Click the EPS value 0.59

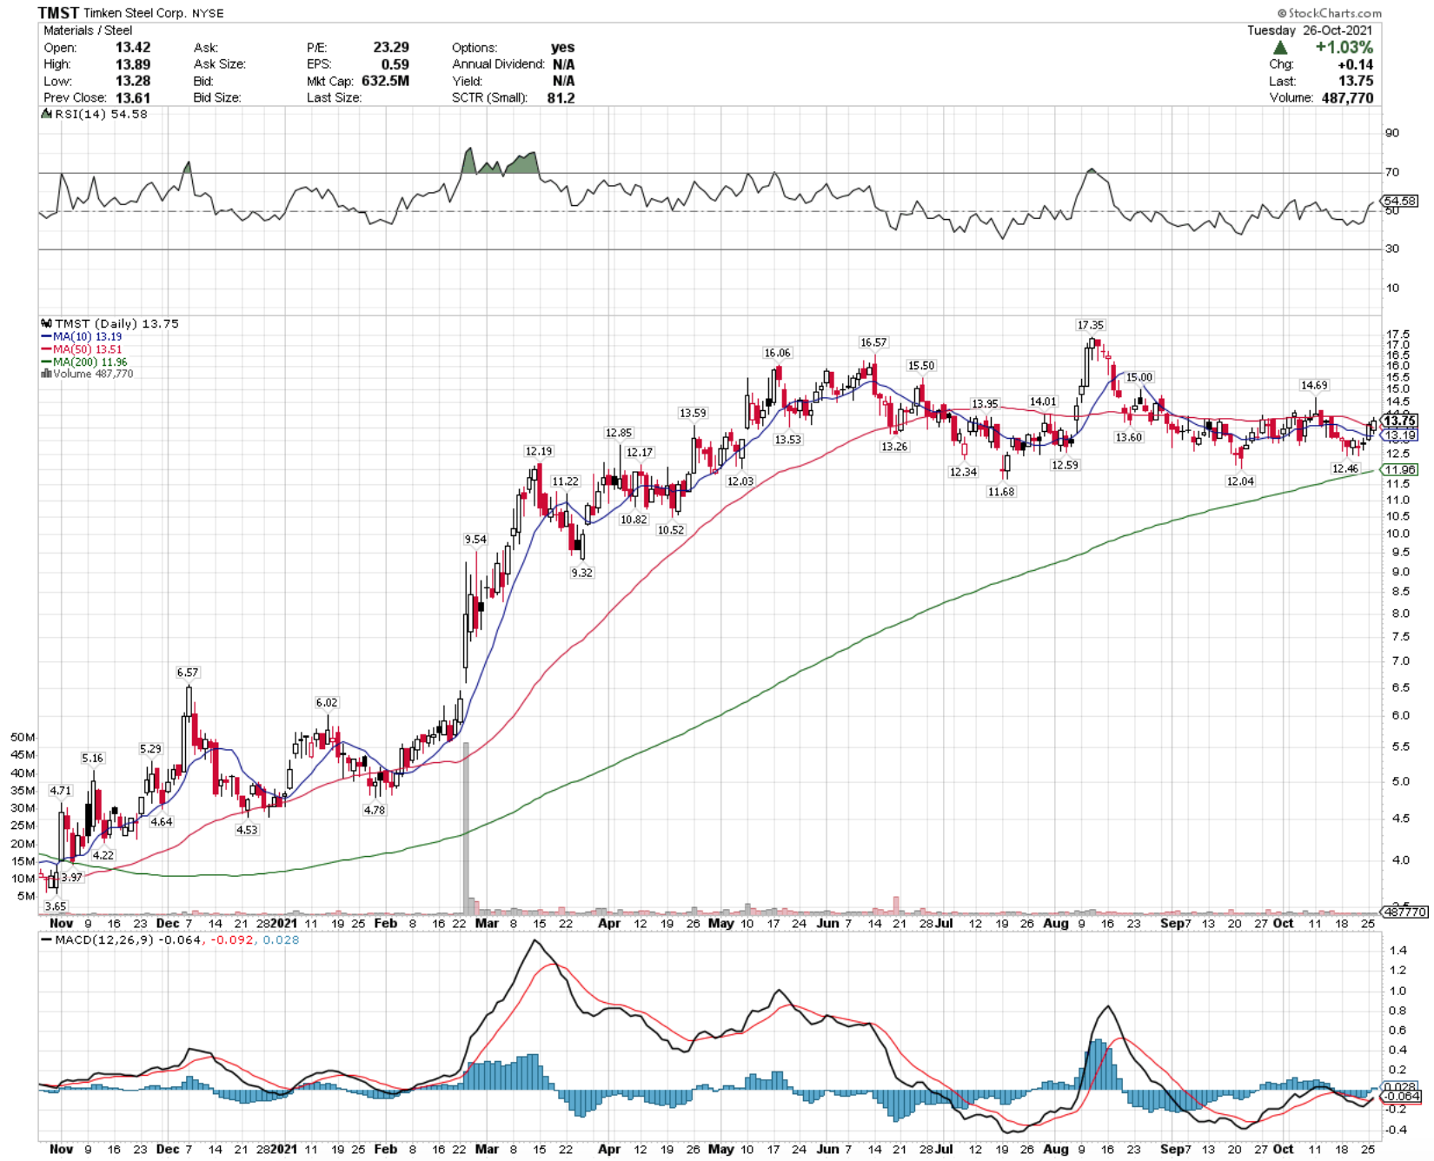click(395, 64)
